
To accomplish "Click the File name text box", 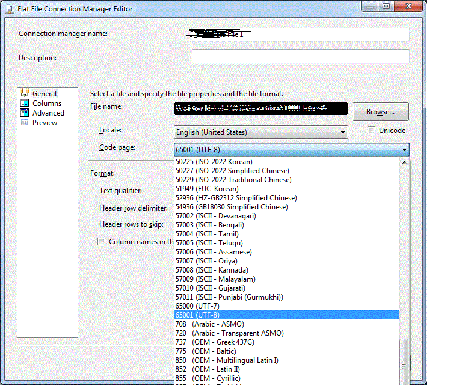I will pyautogui.click(x=260, y=108).
